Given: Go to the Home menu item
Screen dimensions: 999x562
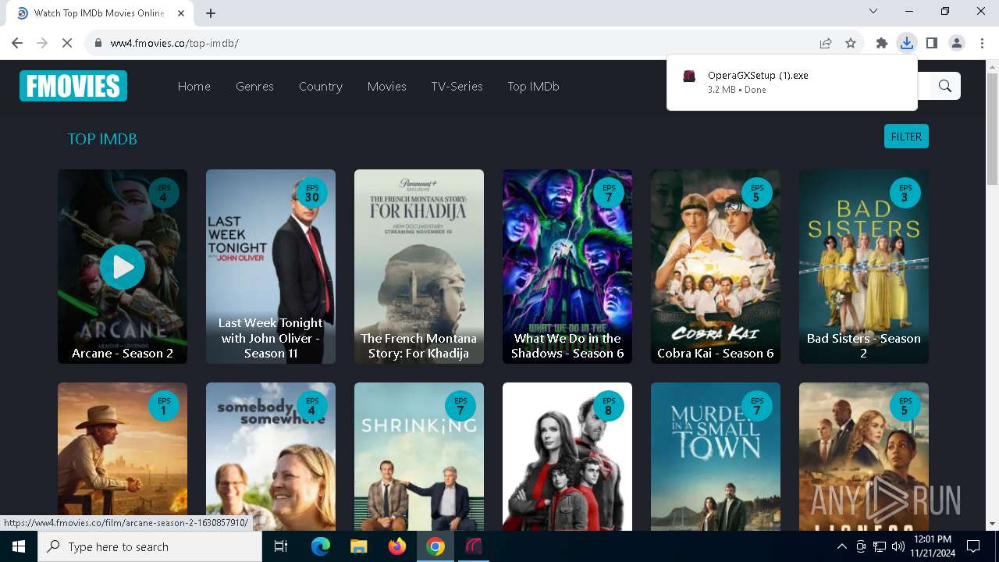Looking at the screenshot, I should click(x=194, y=87).
